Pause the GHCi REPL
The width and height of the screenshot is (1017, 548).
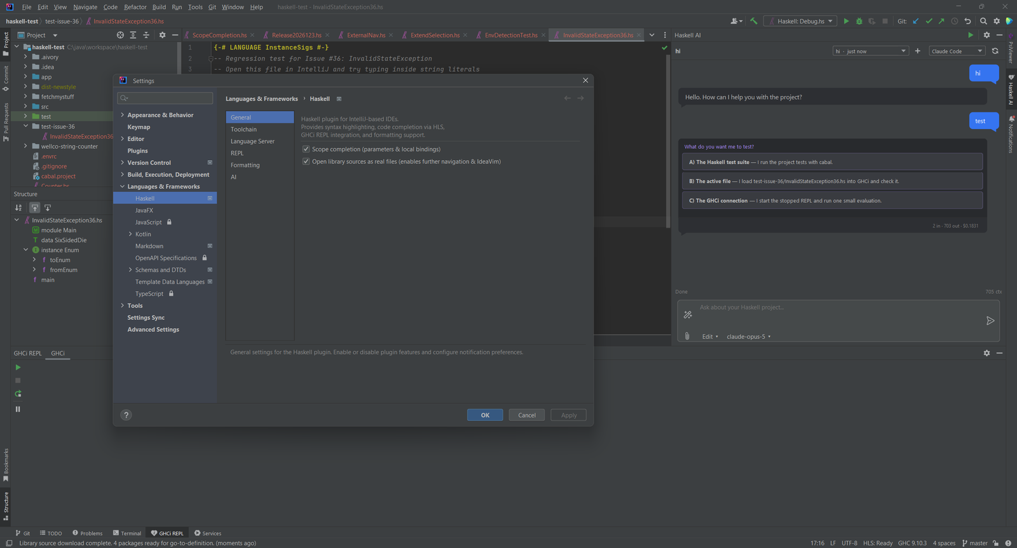click(18, 409)
